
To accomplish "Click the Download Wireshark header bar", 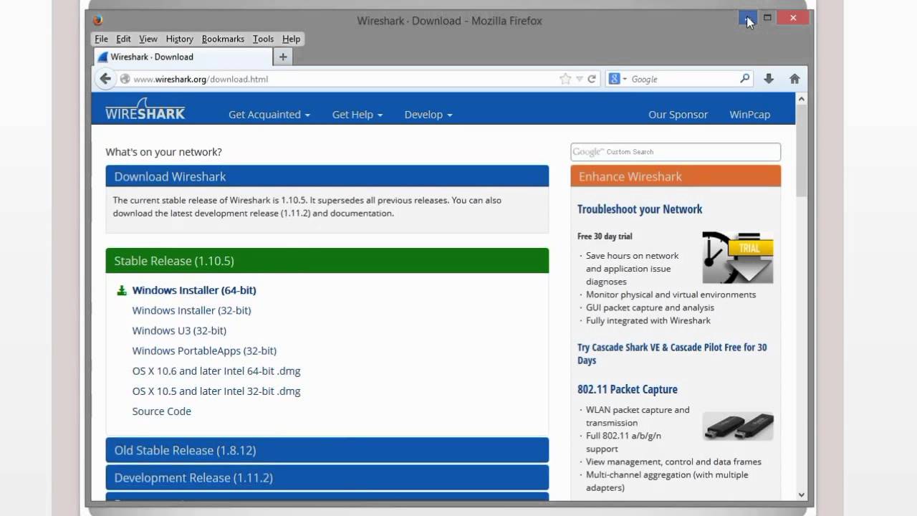I will [x=327, y=176].
